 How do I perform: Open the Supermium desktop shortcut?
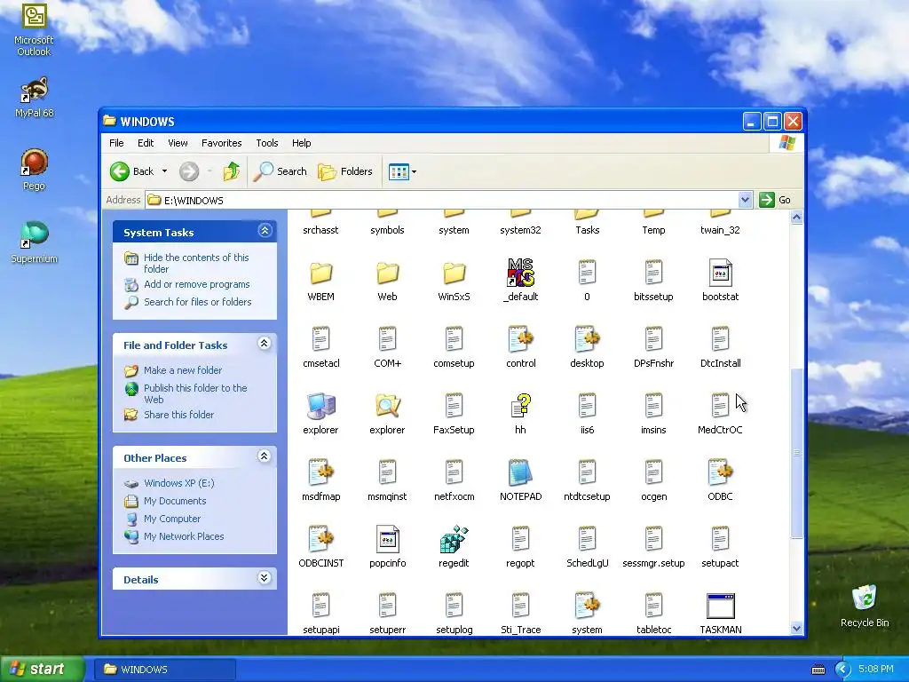pos(34,242)
